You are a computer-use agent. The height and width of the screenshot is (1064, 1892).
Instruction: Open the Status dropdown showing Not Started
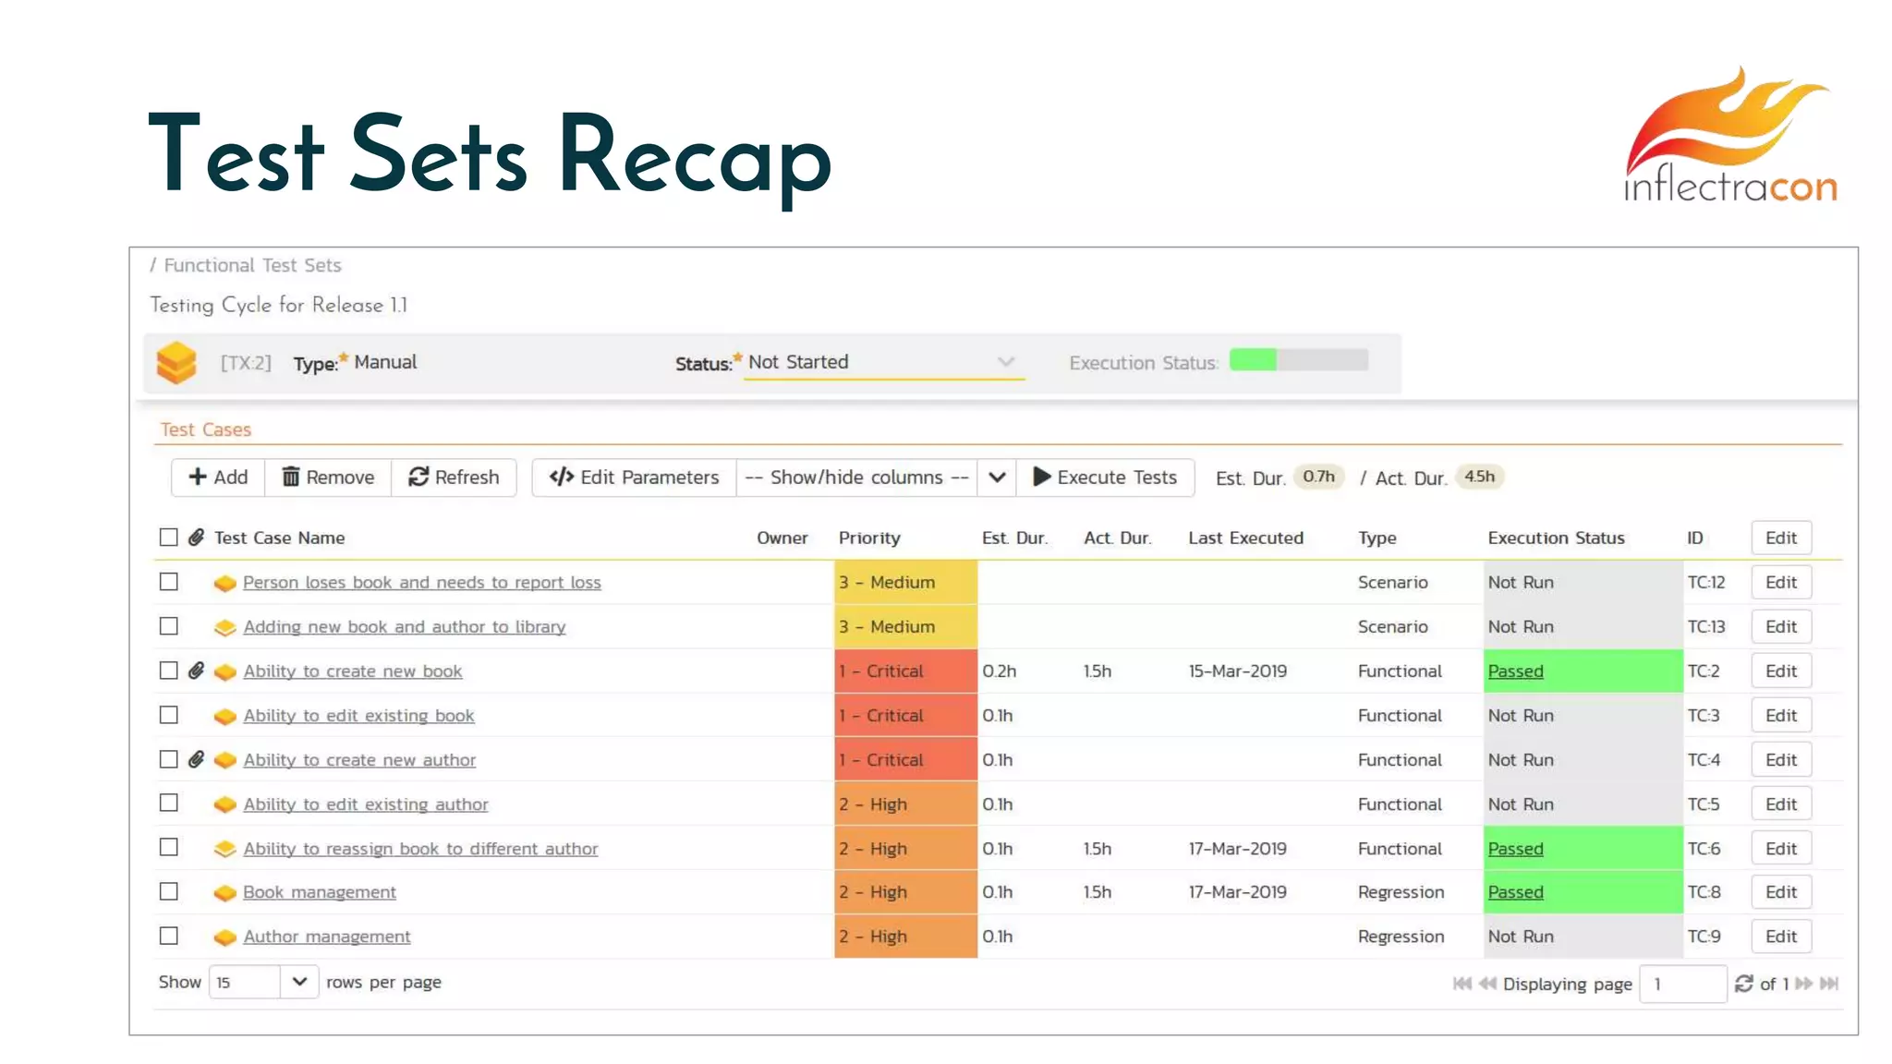[883, 362]
